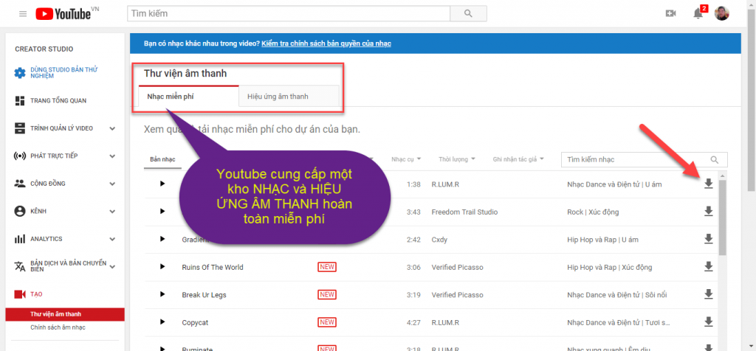Click the NEW badge beside Copycat
The image size is (756, 351).
click(x=327, y=322)
